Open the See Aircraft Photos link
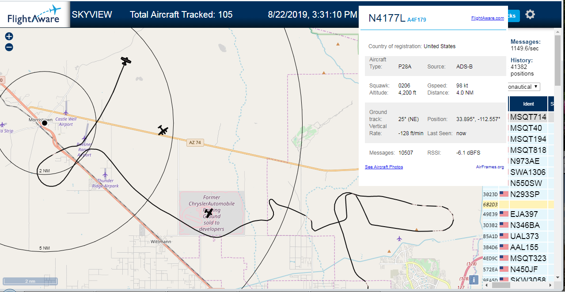Screen dimensions: 565x292 pos(384,167)
